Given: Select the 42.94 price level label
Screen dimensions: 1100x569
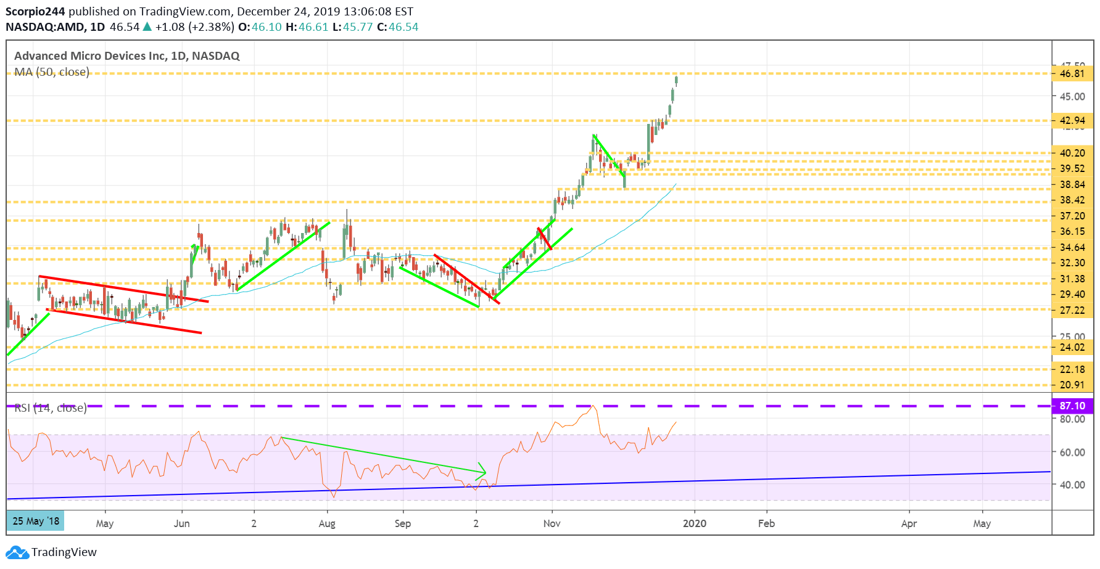Looking at the screenshot, I should click(x=1072, y=121).
